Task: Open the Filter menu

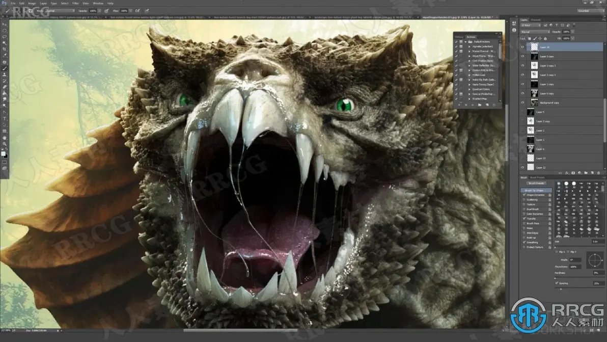Action: [75, 3]
